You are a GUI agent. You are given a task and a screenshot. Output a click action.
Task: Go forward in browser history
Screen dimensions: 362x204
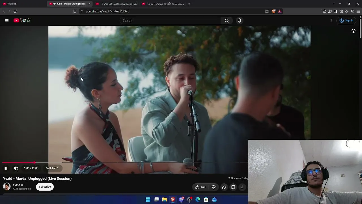pos(9,11)
